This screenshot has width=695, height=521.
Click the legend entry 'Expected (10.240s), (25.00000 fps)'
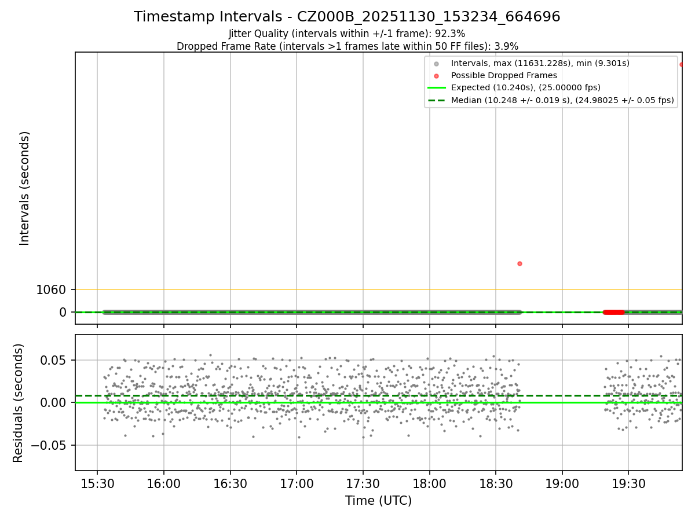tap(525, 87)
